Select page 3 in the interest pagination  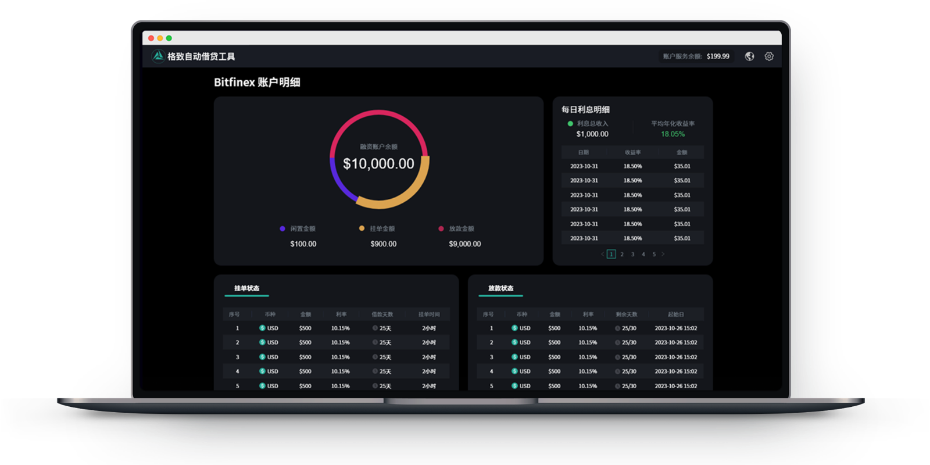pyautogui.click(x=633, y=254)
